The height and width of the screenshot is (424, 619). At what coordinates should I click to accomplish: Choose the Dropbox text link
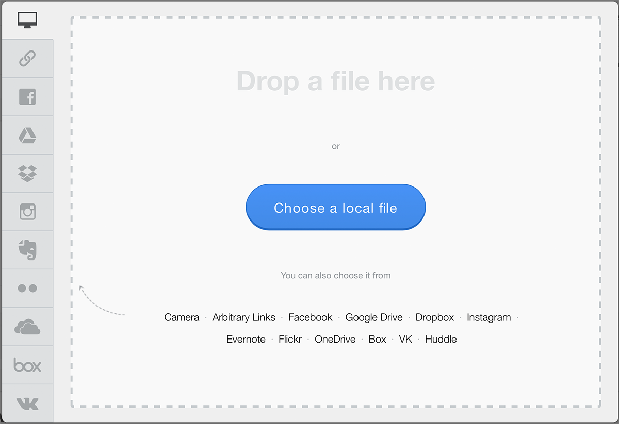coord(435,317)
